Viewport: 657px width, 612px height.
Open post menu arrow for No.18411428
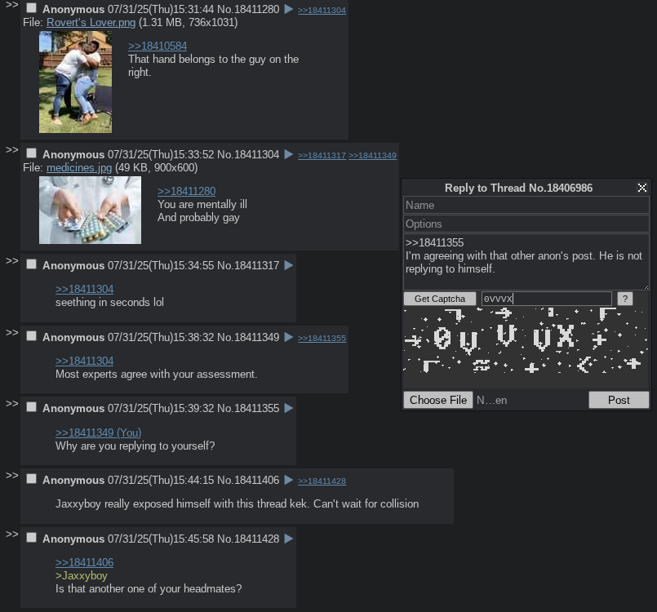(x=289, y=539)
